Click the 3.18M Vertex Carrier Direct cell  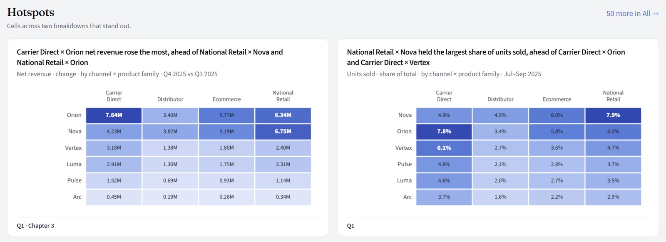coord(114,148)
